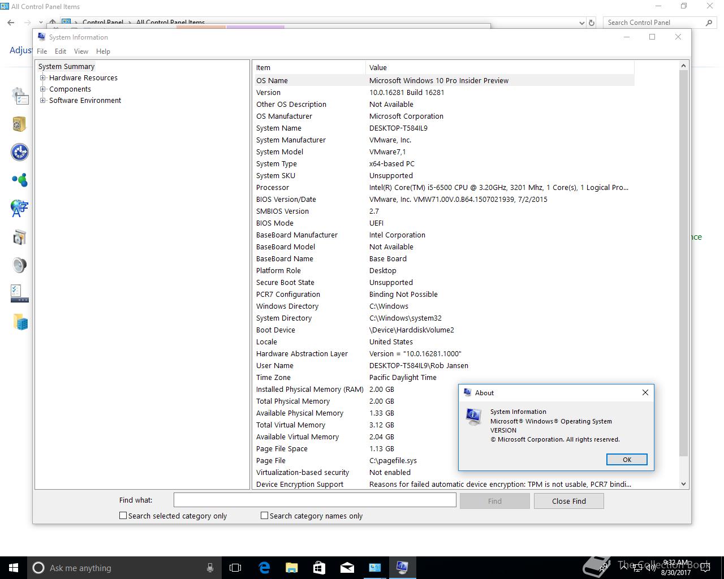This screenshot has width=724, height=579.
Task: Click System Information taskbar icon
Action: click(402, 568)
